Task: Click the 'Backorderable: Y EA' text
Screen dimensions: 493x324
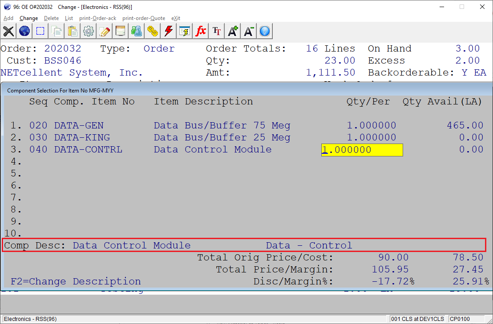Action: (427, 72)
